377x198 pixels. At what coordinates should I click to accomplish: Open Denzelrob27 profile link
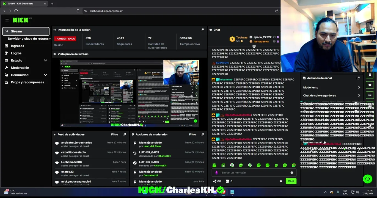151,175
